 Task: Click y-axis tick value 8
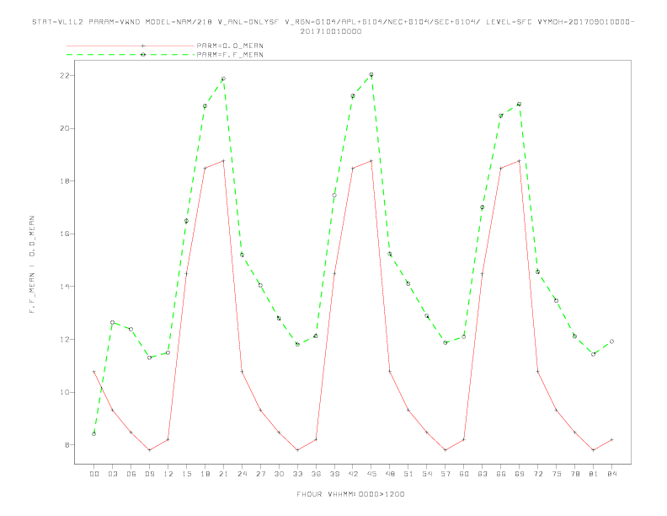pyautogui.click(x=67, y=445)
